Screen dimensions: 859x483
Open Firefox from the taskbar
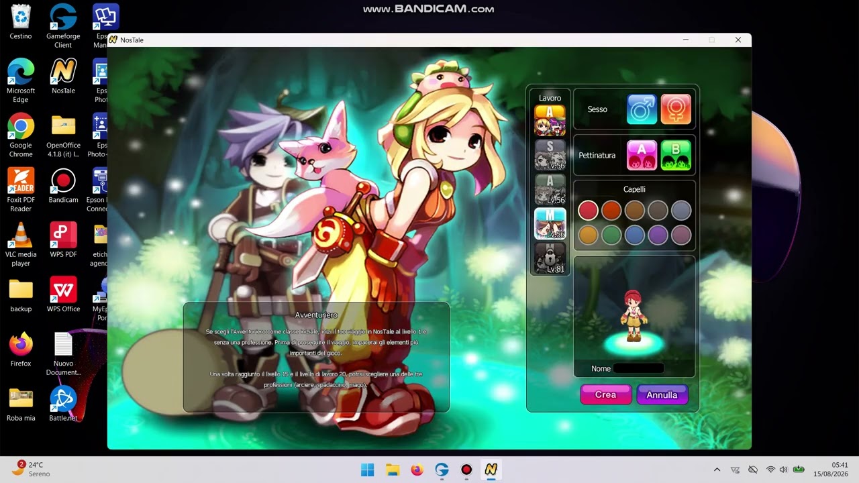point(417,470)
